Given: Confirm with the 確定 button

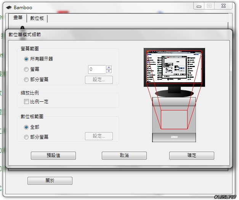Looking at the screenshot, I should tap(192, 155).
